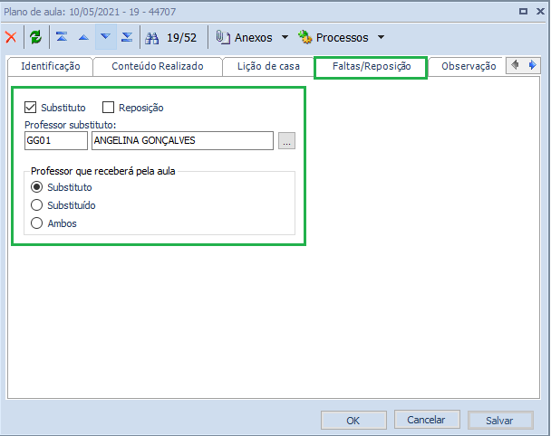Click the ANGELINA GONÇALVES name field

182,140
